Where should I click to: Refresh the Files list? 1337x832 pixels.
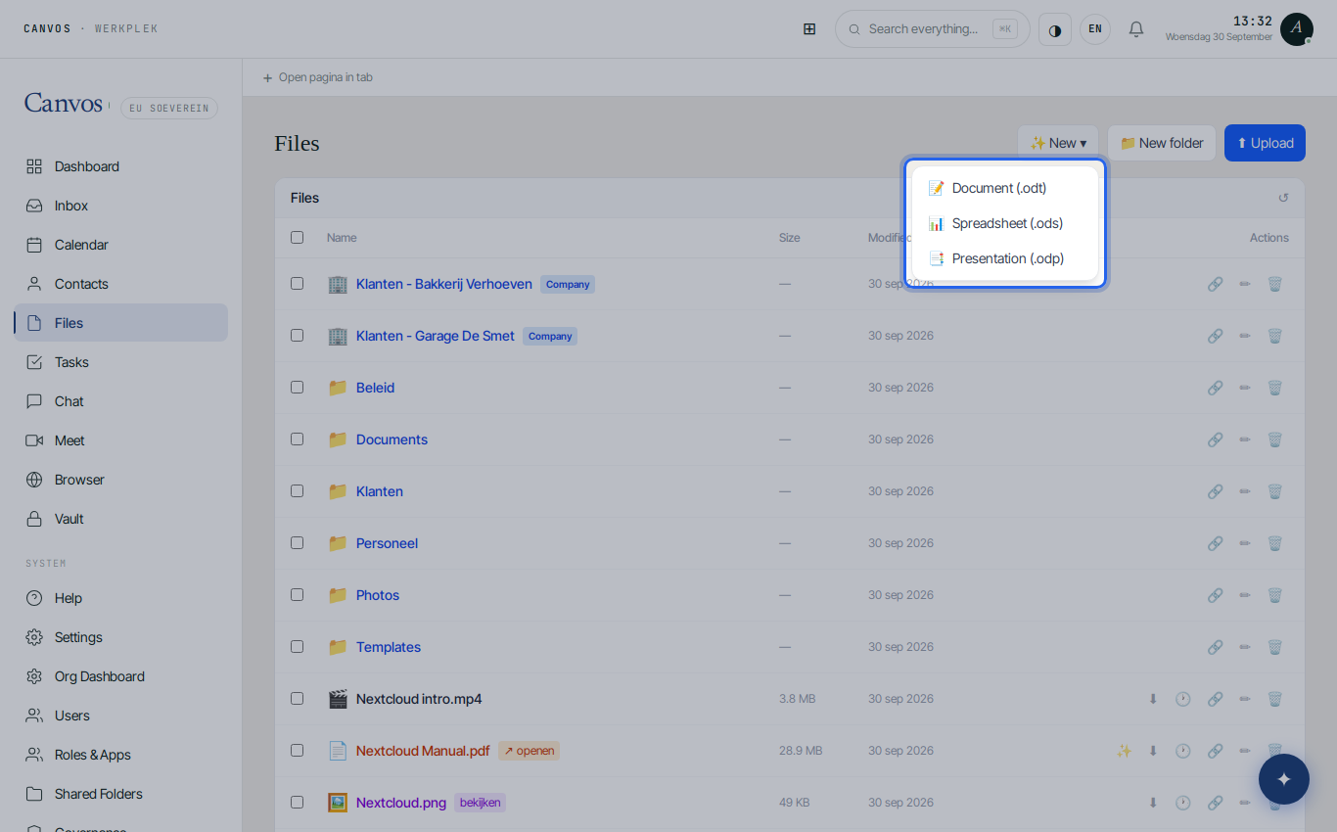pos(1283,198)
